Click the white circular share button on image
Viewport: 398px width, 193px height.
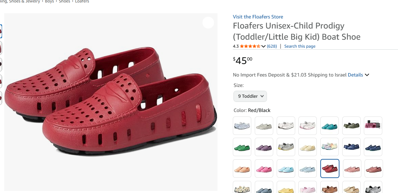click(x=208, y=23)
